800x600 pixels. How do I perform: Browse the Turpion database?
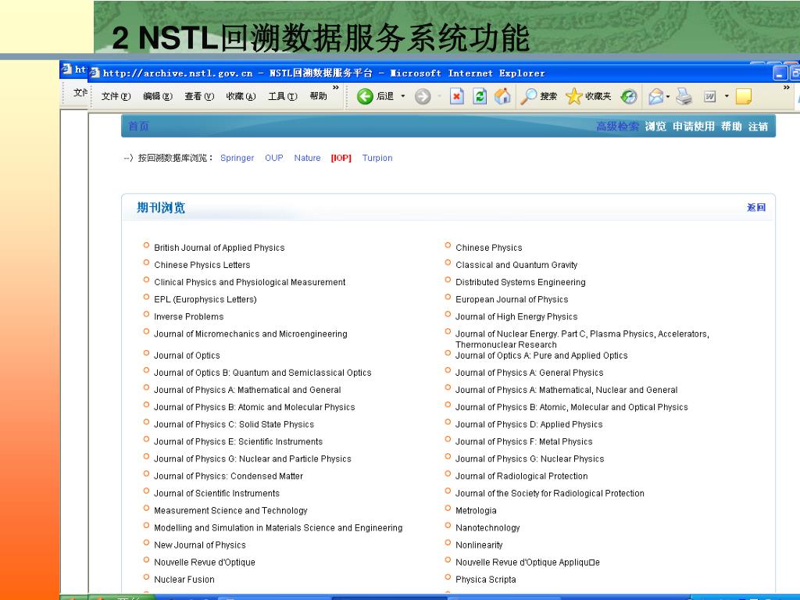click(x=377, y=158)
